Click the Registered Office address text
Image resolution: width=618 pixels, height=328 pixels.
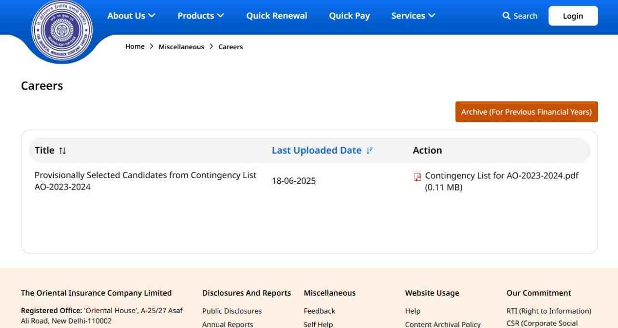click(102, 315)
